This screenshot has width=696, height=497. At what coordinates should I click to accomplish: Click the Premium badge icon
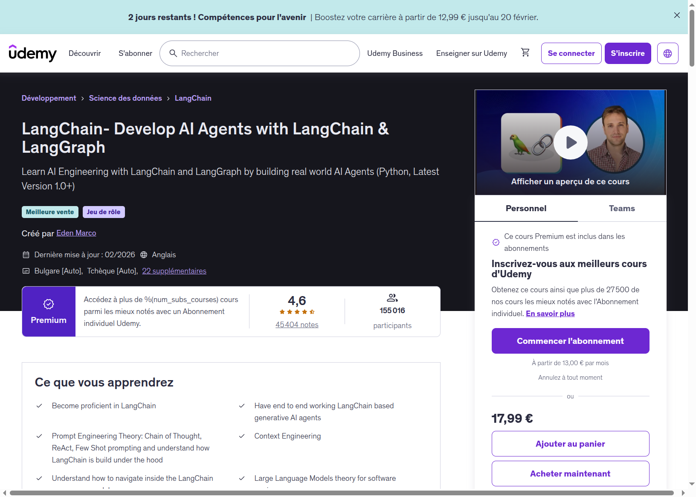point(49,304)
